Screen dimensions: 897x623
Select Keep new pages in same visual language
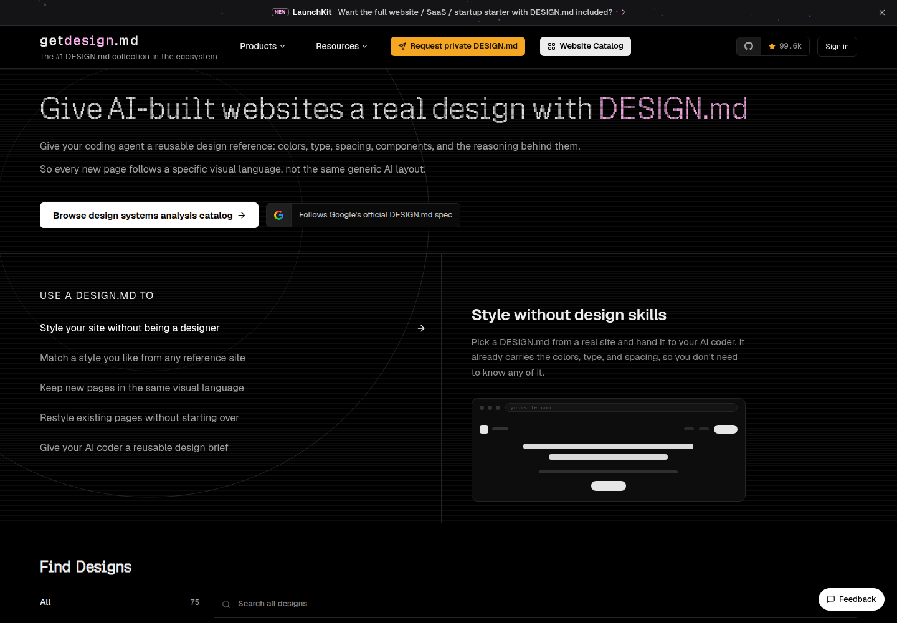coord(232,388)
